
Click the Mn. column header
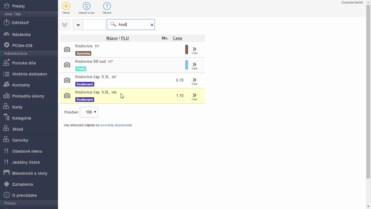(165, 38)
